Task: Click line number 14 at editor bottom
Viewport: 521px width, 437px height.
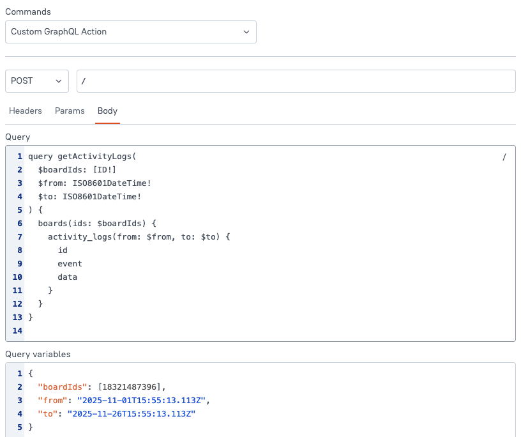Action: (x=17, y=330)
